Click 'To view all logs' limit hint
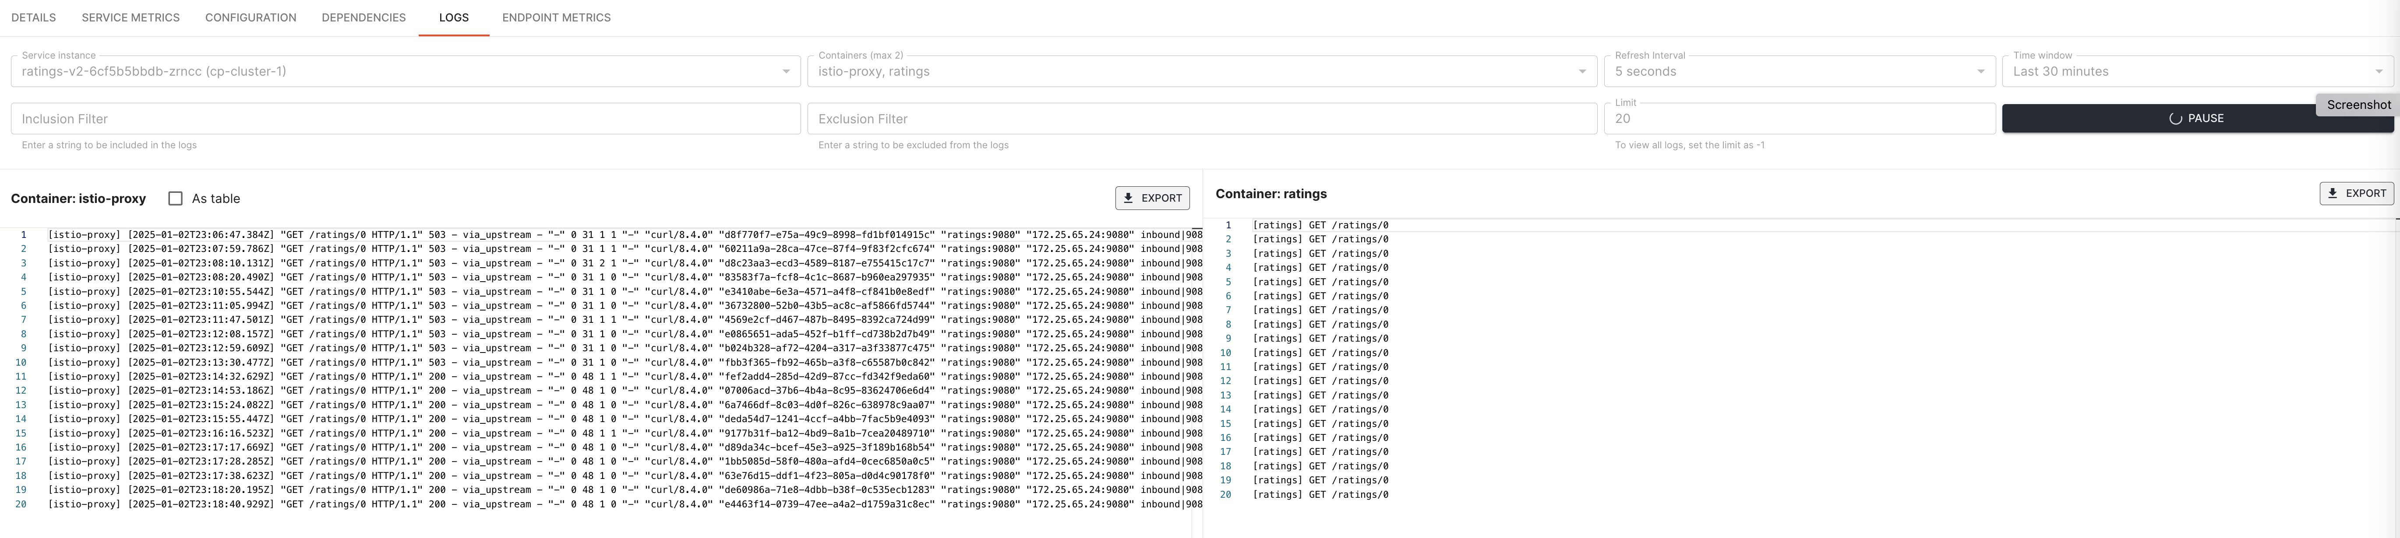 coord(1689,145)
